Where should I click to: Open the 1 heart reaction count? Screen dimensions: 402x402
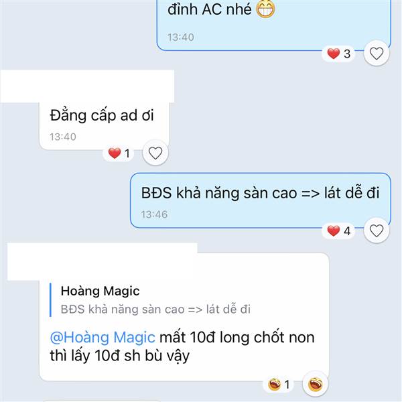tap(119, 153)
